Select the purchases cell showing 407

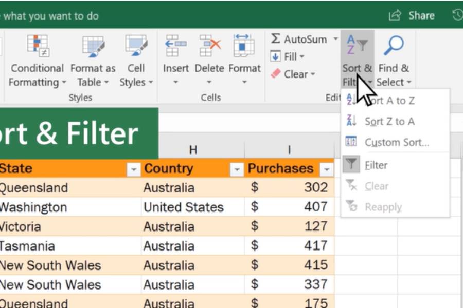point(290,207)
